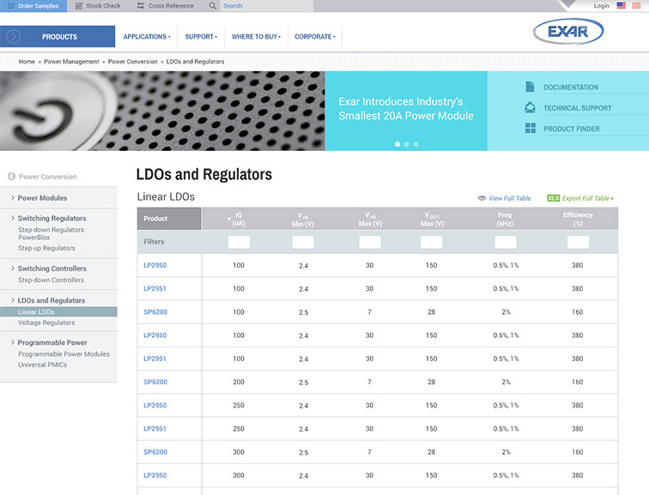Click the View Full Table link
This screenshot has height=495, width=649.
[x=509, y=198]
